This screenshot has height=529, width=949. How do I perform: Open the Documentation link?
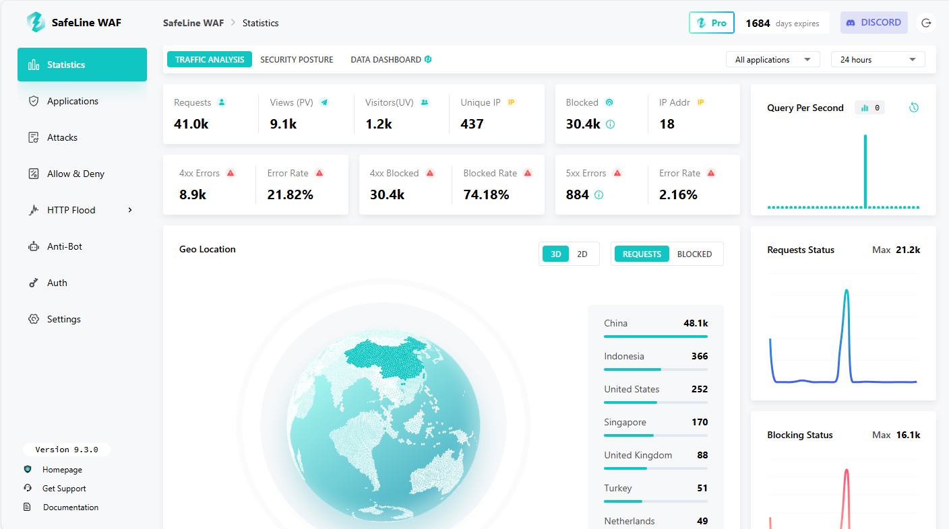(x=71, y=507)
